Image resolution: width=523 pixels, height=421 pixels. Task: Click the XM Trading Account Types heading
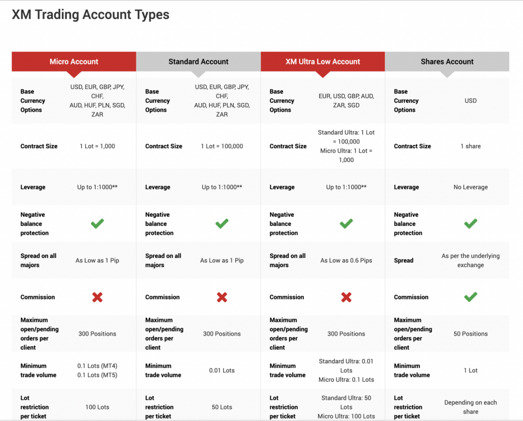click(x=90, y=15)
